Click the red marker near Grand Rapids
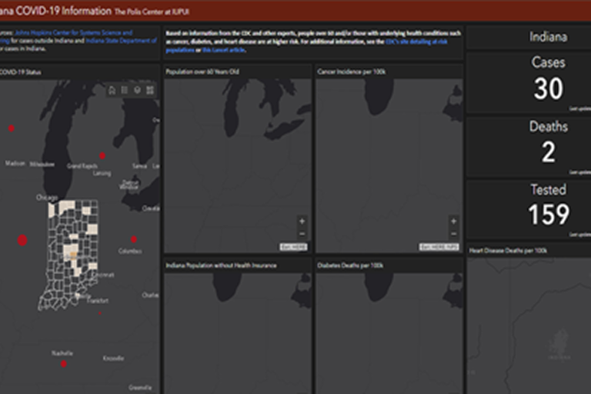 pos(102,155)
